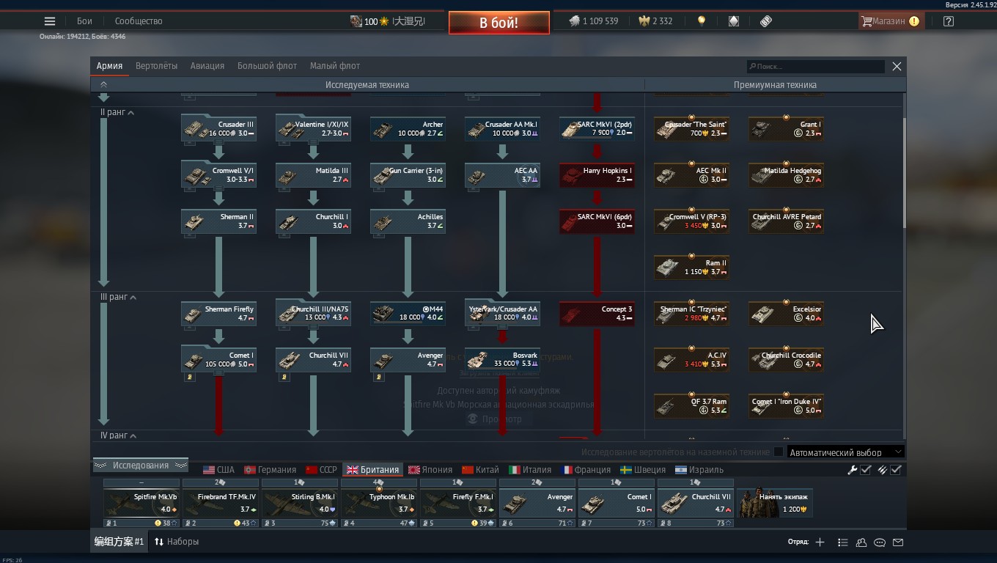997x563 pixels.
Task: Select the Израиль nation tab
Action: tap(699, 470)
